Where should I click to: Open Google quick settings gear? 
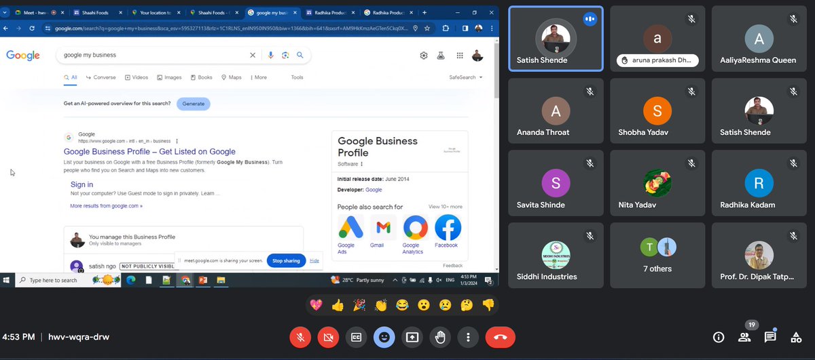(424, 56)
